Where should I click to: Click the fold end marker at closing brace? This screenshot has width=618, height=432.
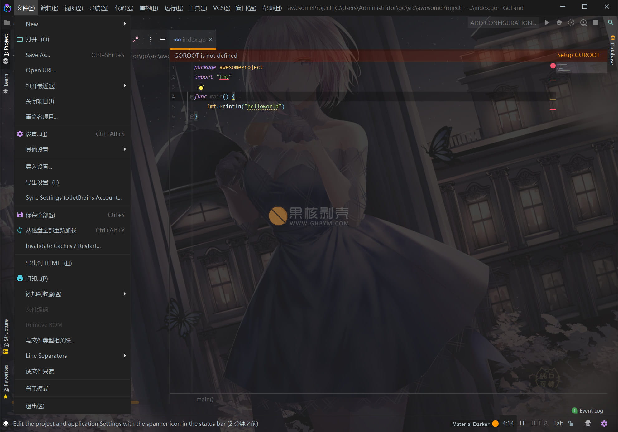192,116
